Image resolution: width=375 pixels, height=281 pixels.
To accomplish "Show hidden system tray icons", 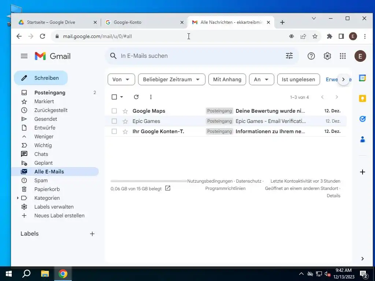I will (x=301, y=274).
